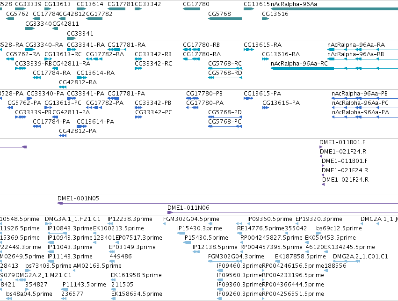Click protein CG17781-PA
The image size is (398, 301).
coord(126,94)
